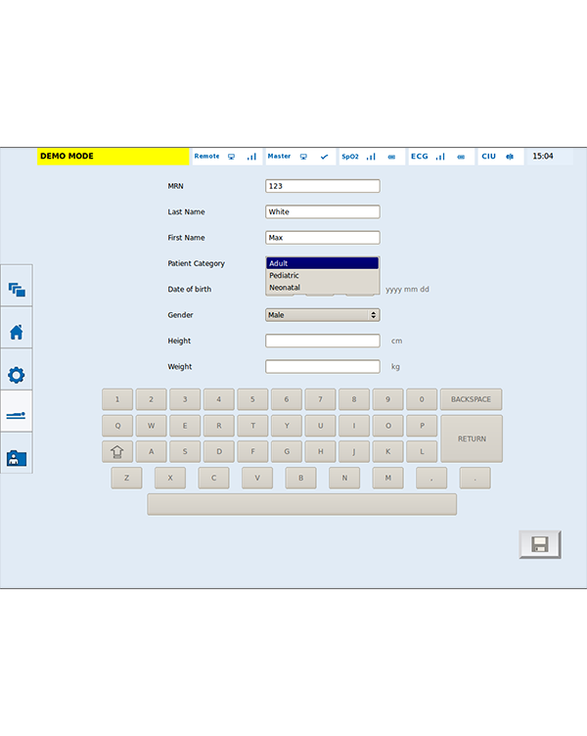This screenshot has height=736, width=587.
Task: Choose Neonatal from Patient Category list
Action: pyautogui.click(x=322, y=288)
